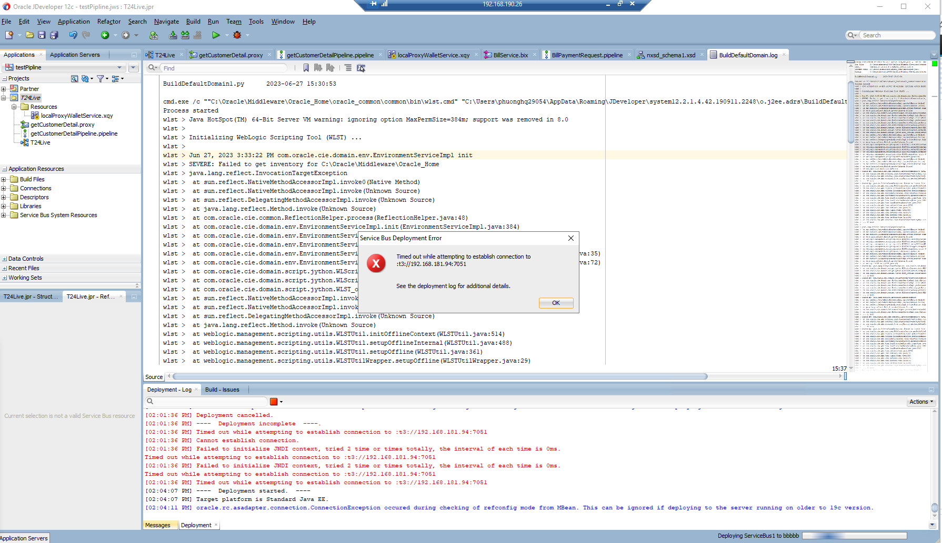Switch to nxsd_schema1.xsd tab

point(670,55)
